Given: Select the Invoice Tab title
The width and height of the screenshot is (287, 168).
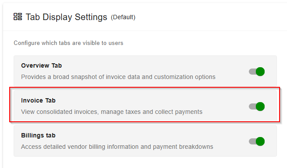Looking at the screenshot, I should pos(38,100).
